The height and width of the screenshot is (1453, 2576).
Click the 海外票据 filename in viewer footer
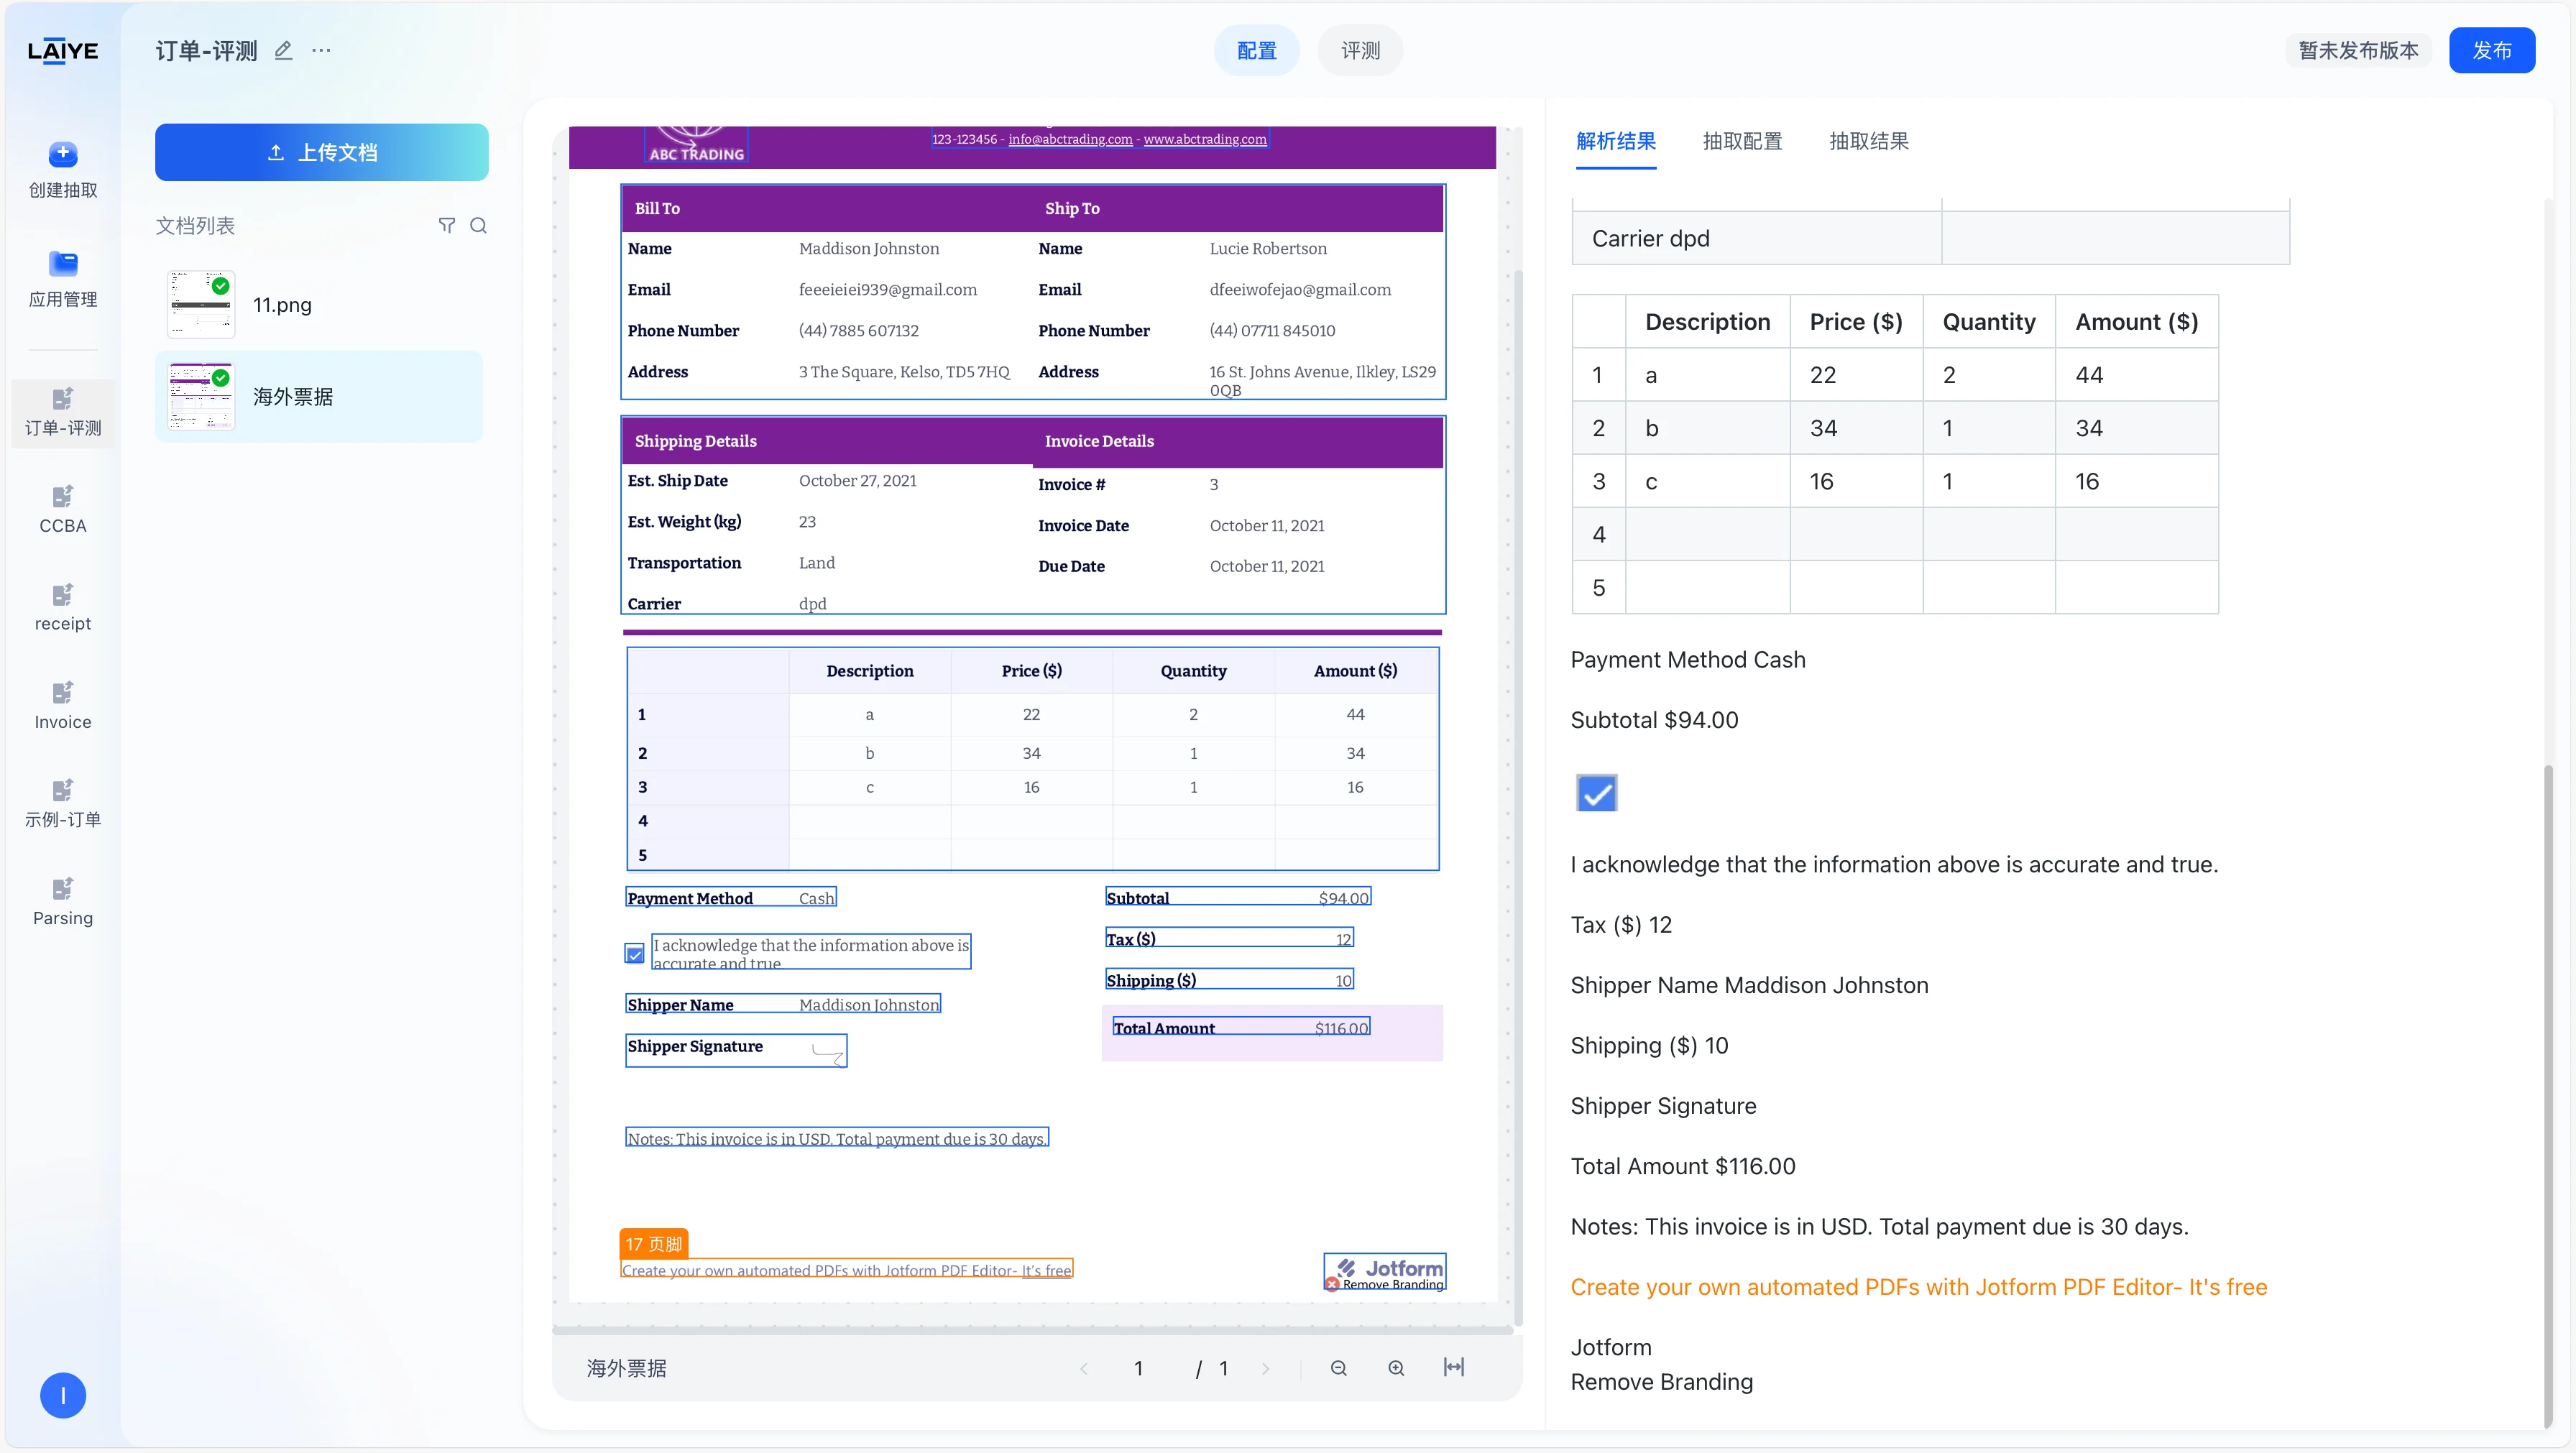(626, 1368)
